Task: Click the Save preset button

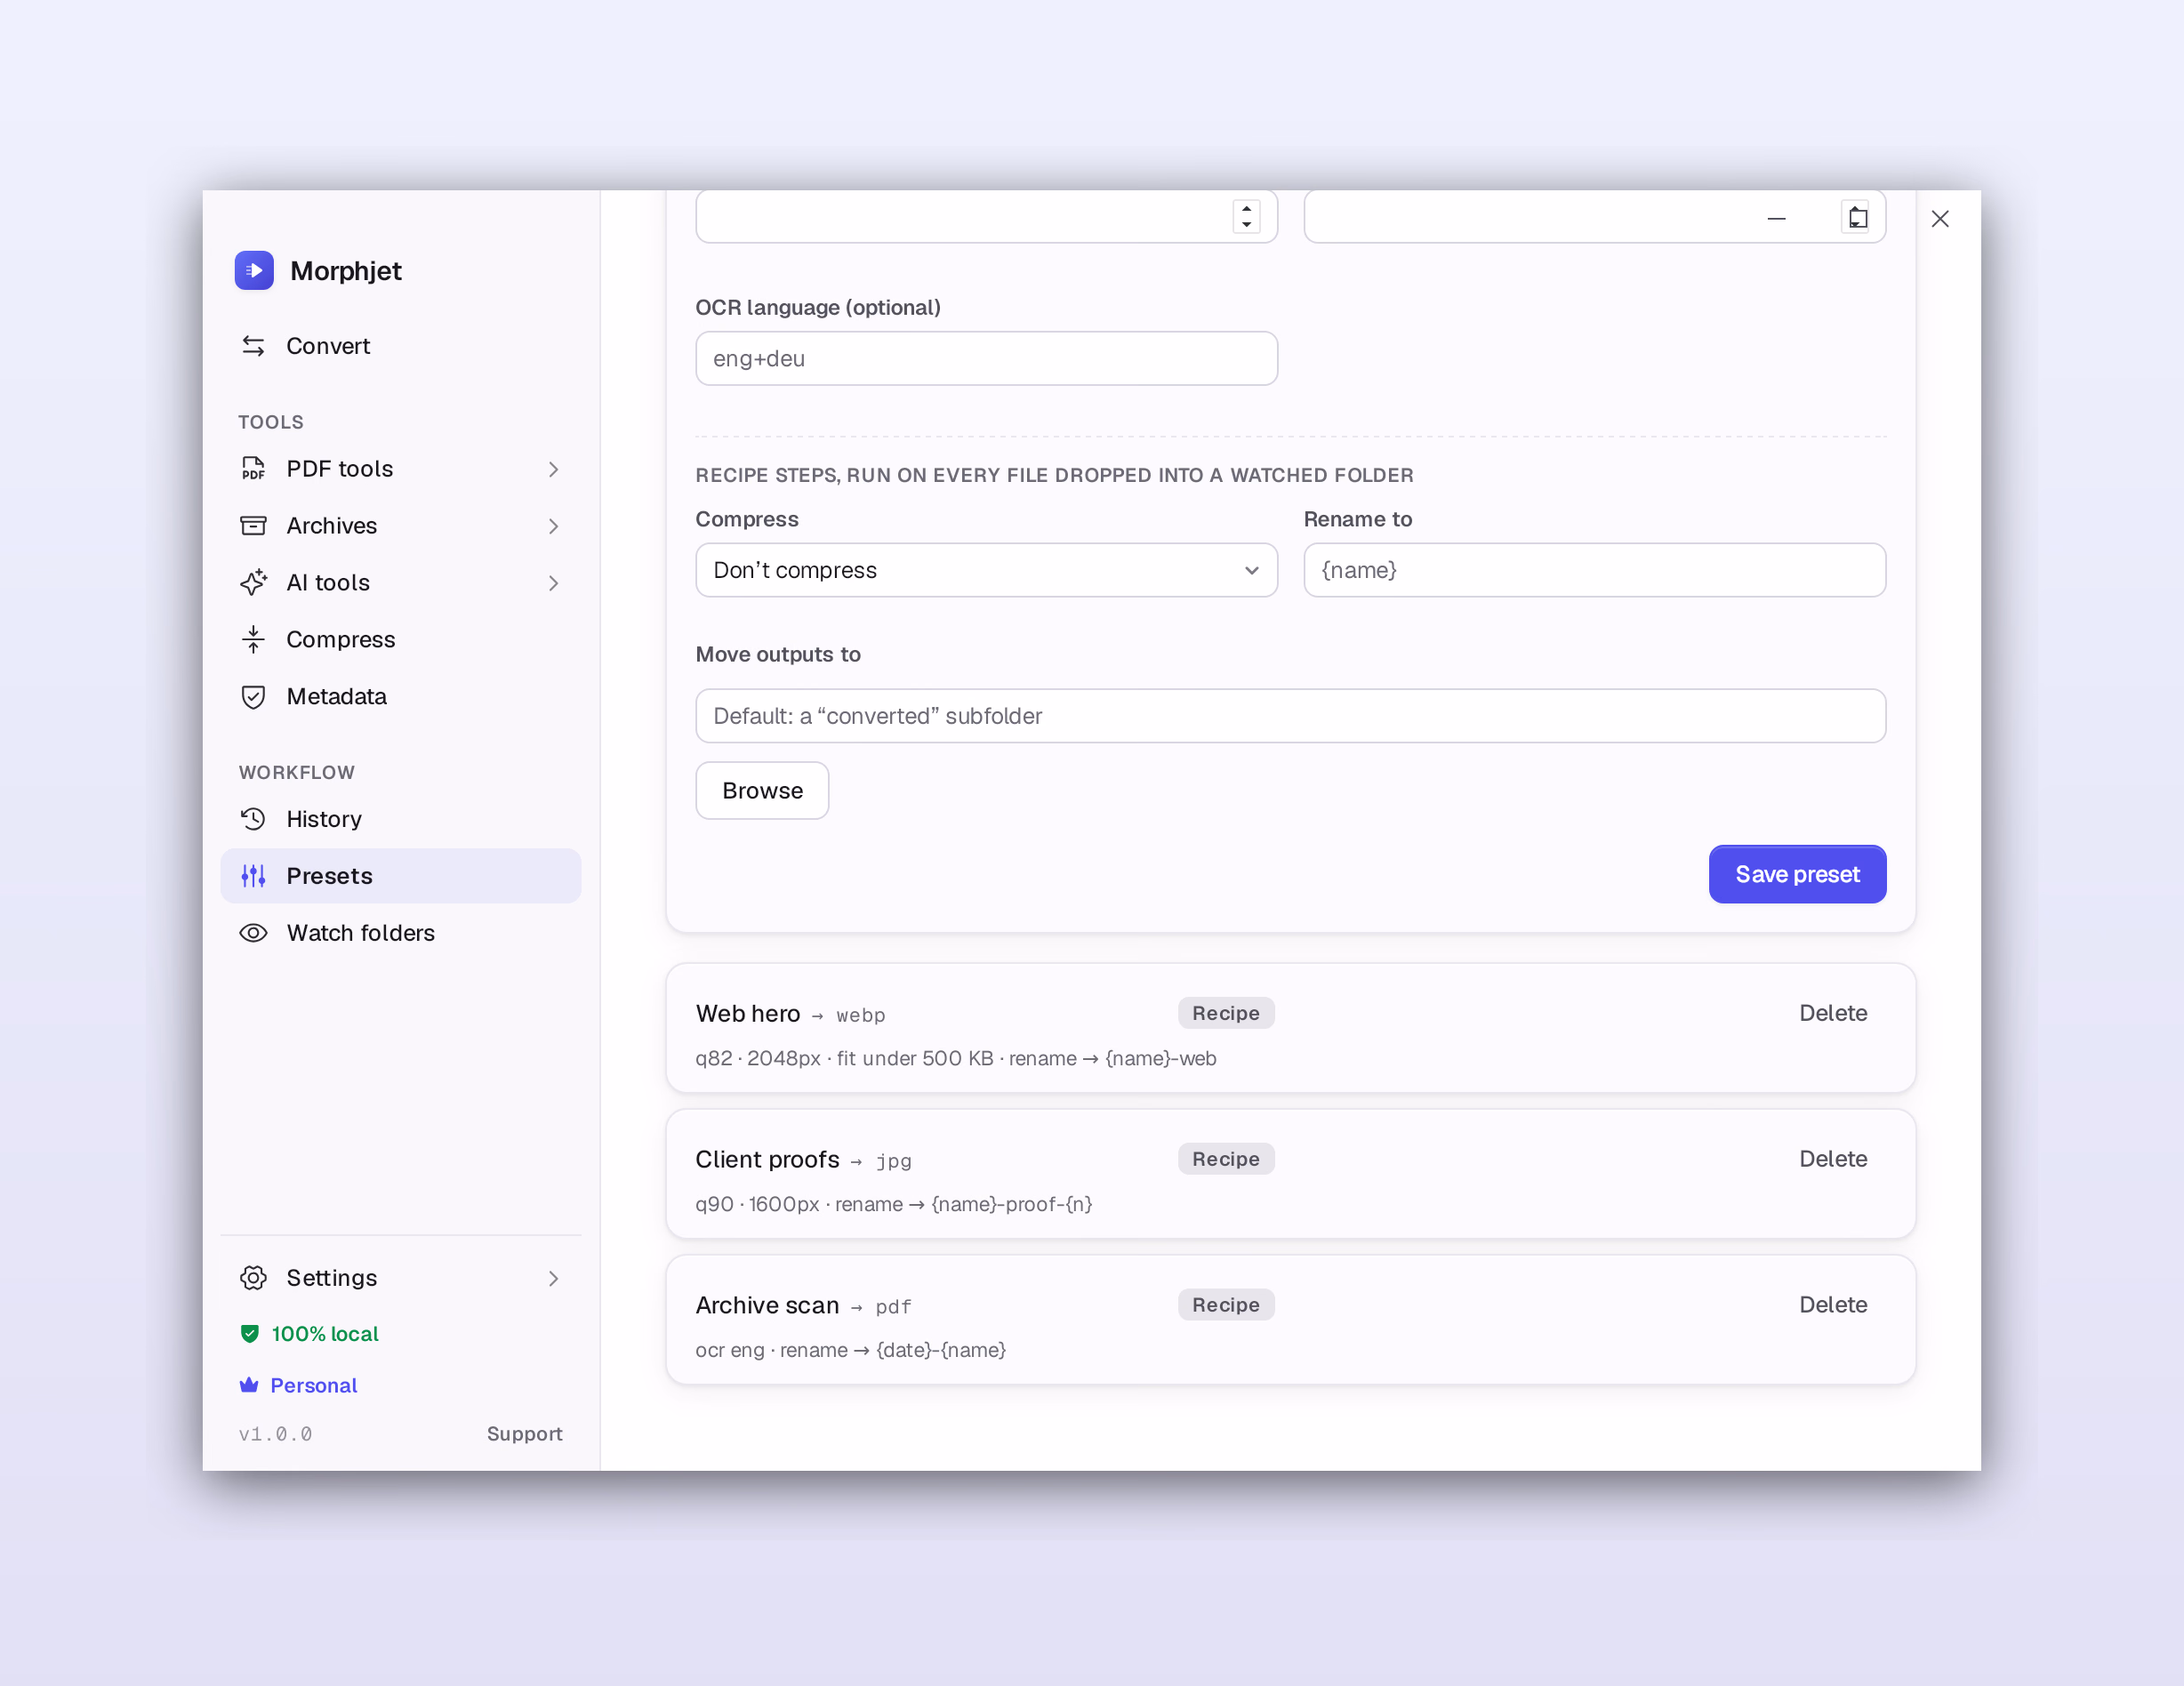Action: 1797,874
